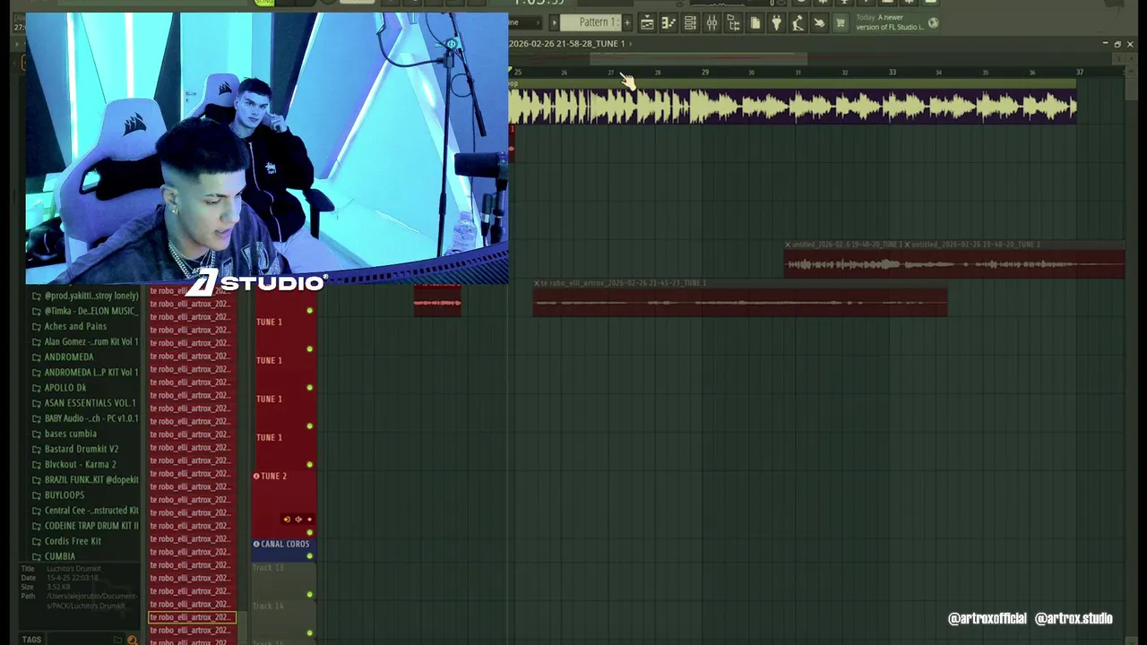1147x645 pixels.
Task: Open the plugin picker plug icon
Action: point(776,23)
